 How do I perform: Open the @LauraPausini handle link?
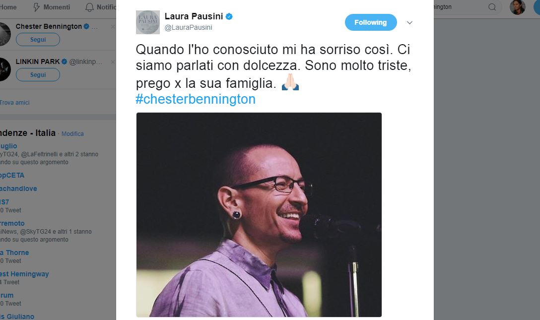pos(189,27)
